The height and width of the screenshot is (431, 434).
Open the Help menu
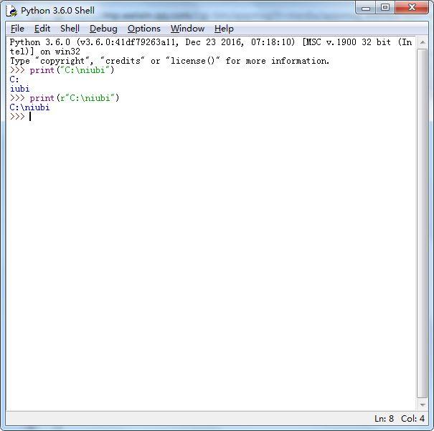click(x=224, y=29)
